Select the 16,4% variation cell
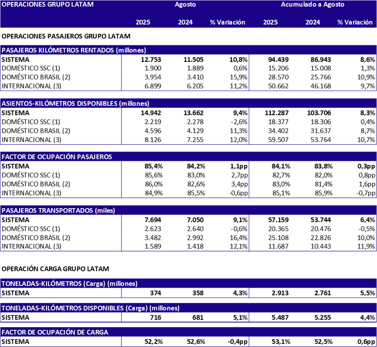Viewport: 377px width, 347px height. click(239, 238)
